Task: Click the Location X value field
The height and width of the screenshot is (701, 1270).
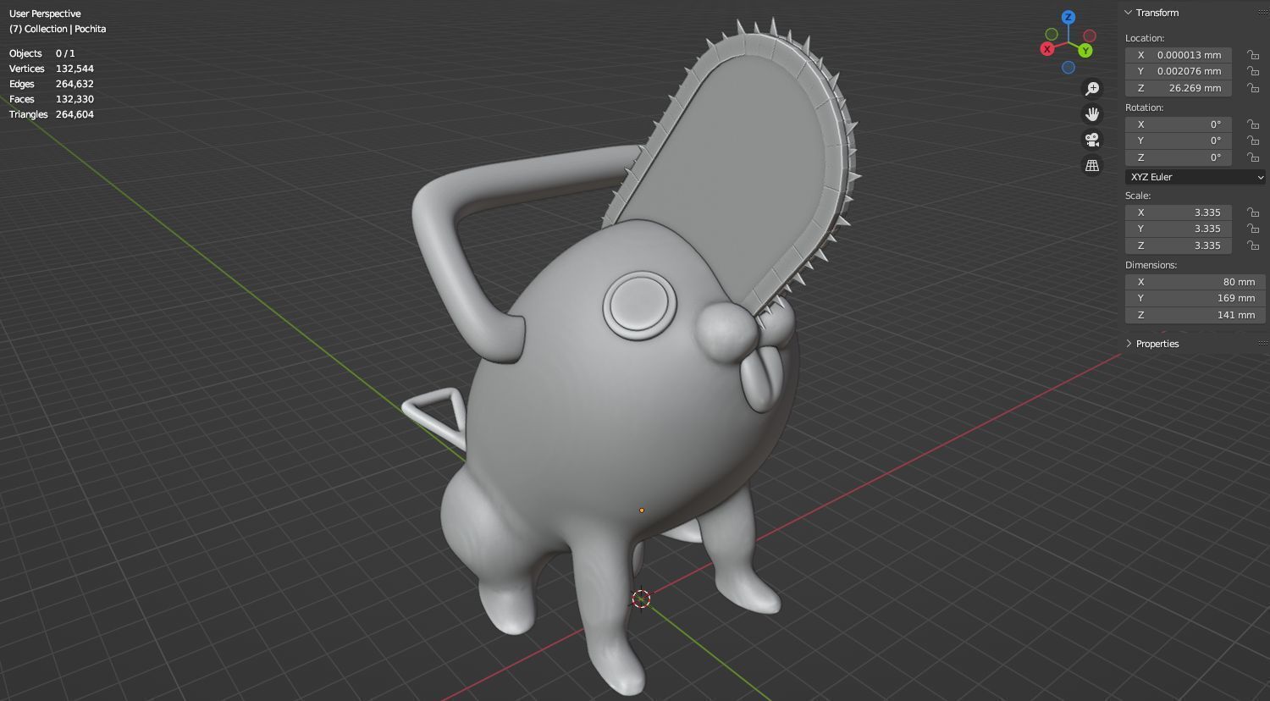Action: 1179,55
